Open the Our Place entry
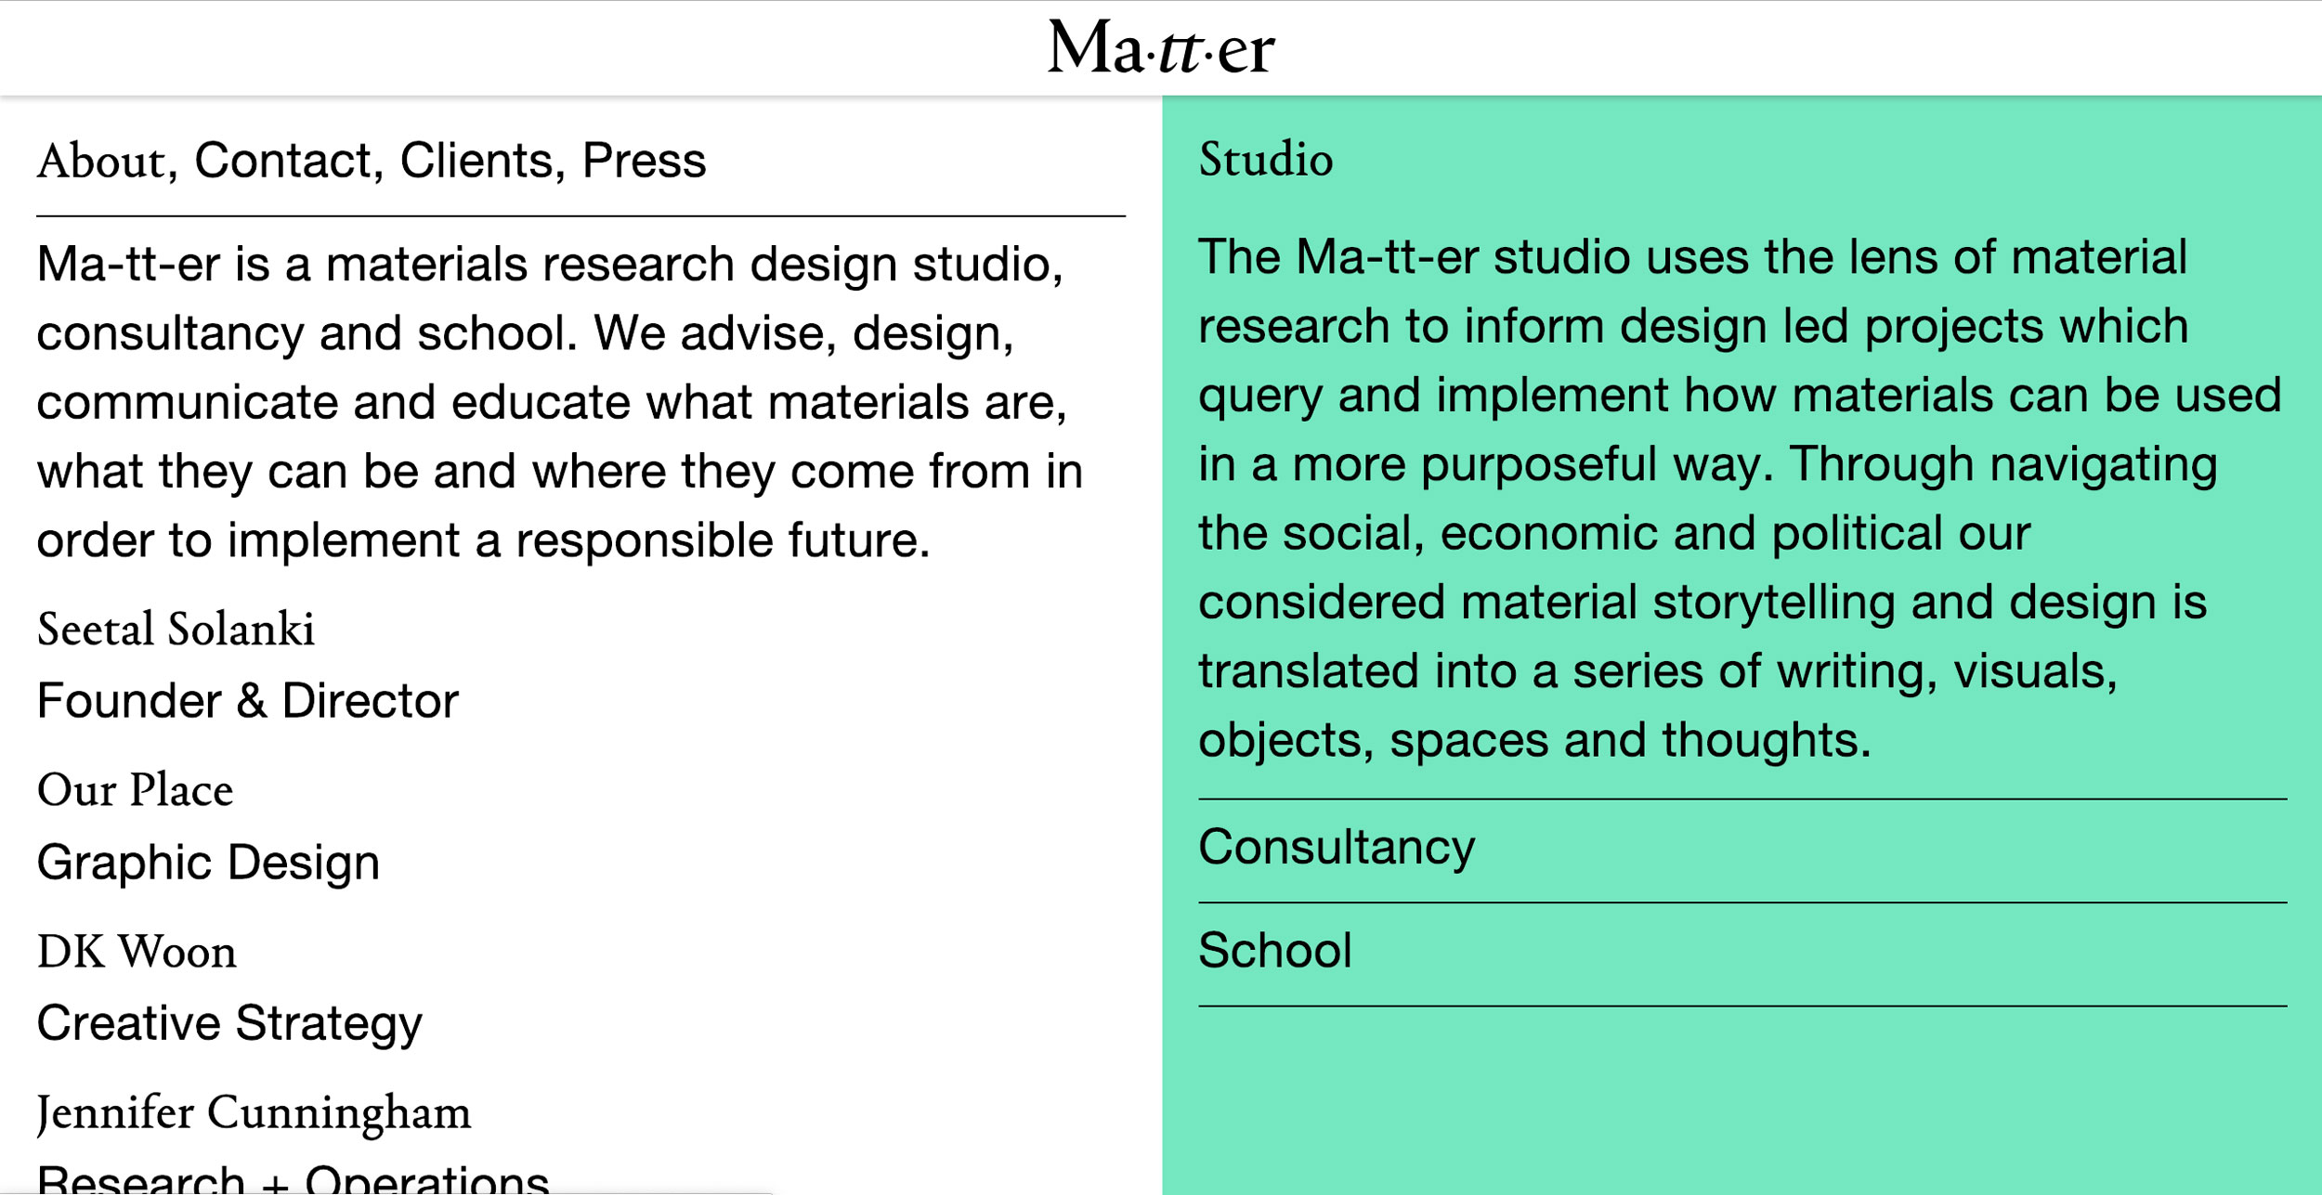This screenshot has height=1195, width=2322. 134,790
